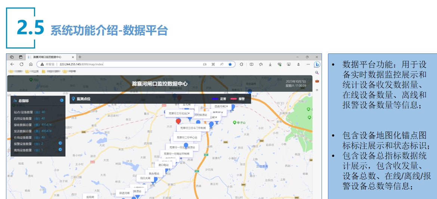Open the split screen icon in toolbar
The image size is (437, 199).
tap(251, 64)
